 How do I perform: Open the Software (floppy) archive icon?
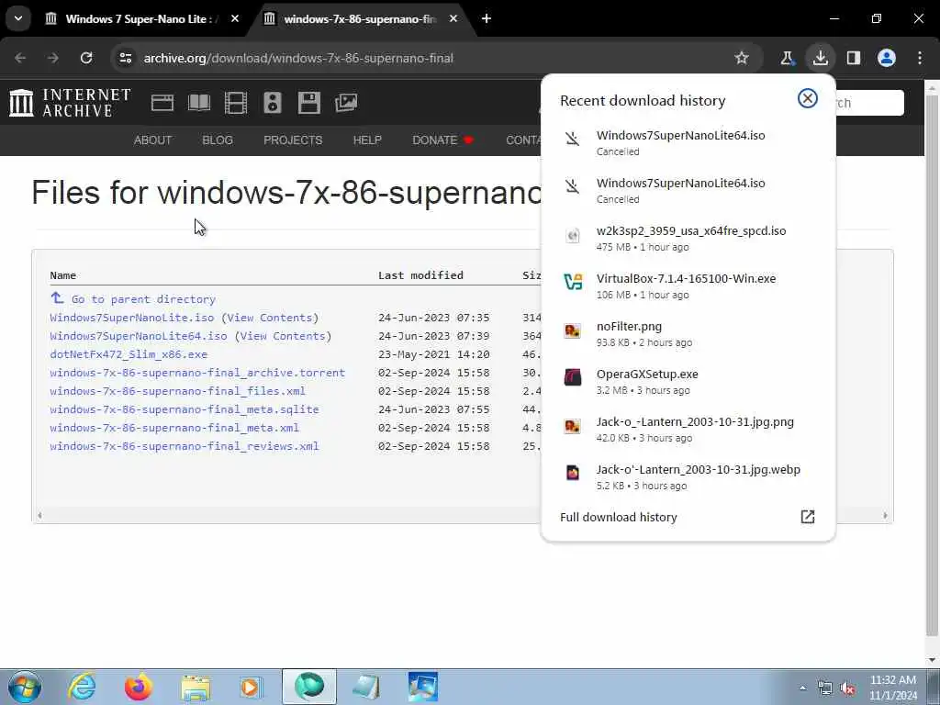point(309,103)
